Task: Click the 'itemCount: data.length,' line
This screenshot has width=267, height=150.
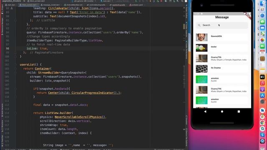Action: 59,129
